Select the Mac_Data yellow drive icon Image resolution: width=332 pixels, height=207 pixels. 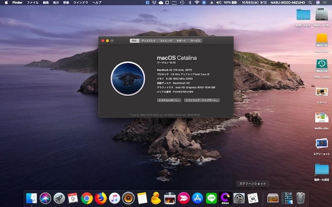click(321, 40)
